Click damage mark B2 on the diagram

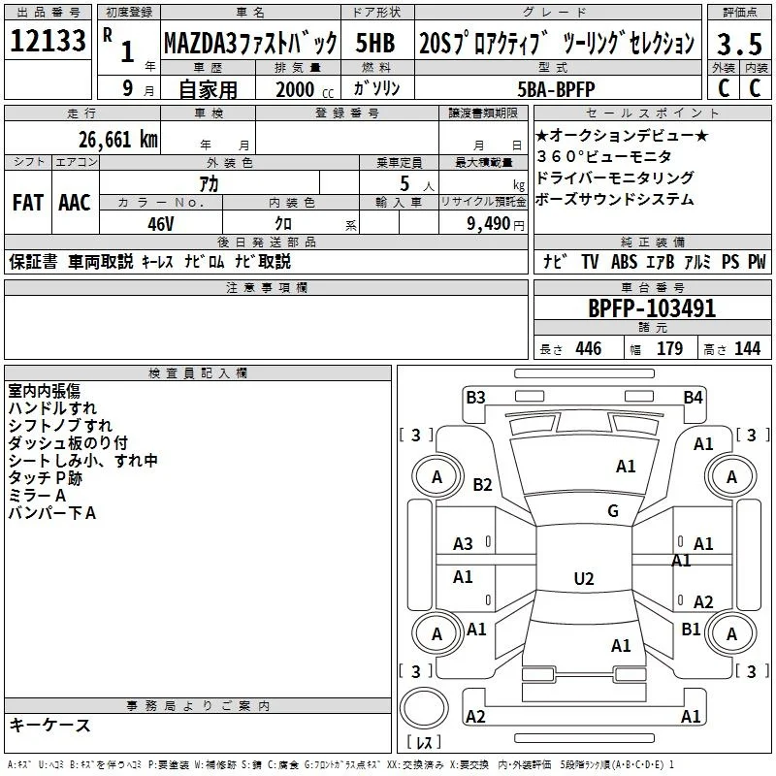(482, 484)
